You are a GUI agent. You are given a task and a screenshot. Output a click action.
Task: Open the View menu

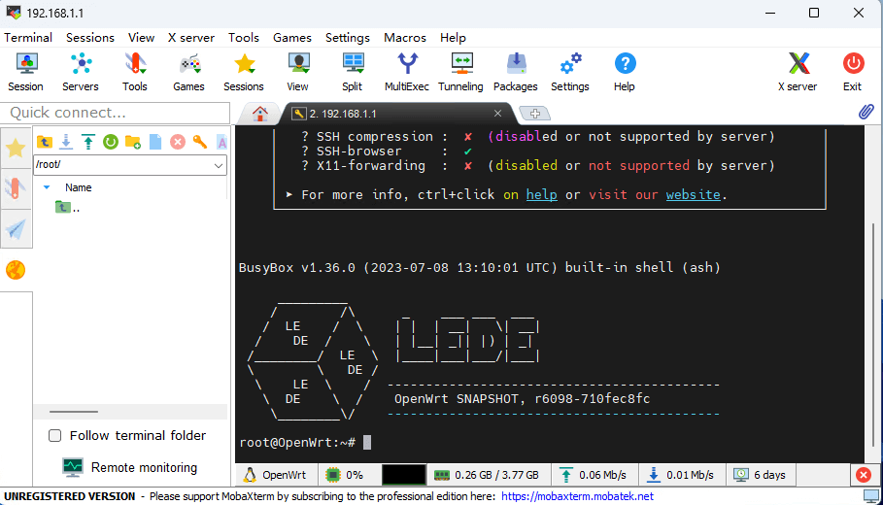click(x=142, y=38)
